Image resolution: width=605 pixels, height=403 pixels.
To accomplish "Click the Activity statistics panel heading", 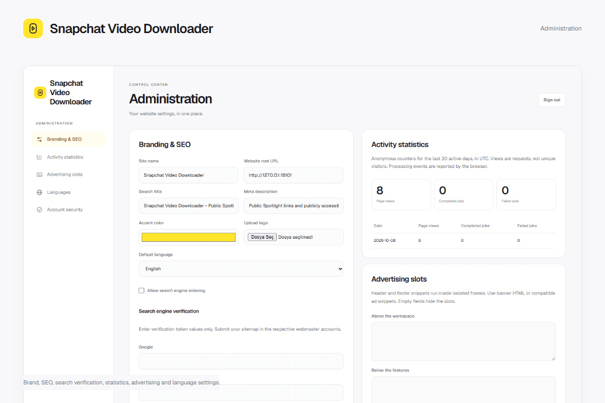I will pos(400,145).
